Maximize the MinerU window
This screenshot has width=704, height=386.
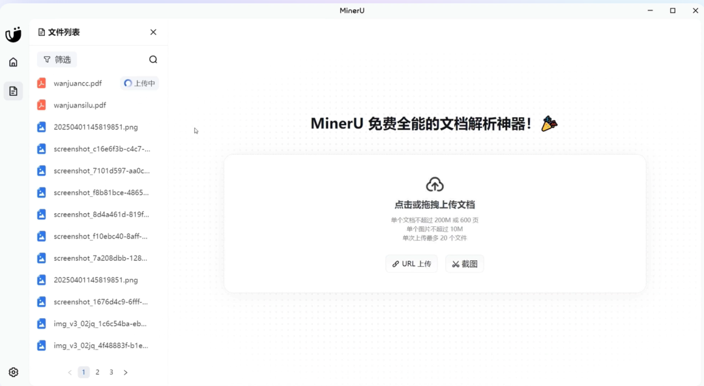673,10
